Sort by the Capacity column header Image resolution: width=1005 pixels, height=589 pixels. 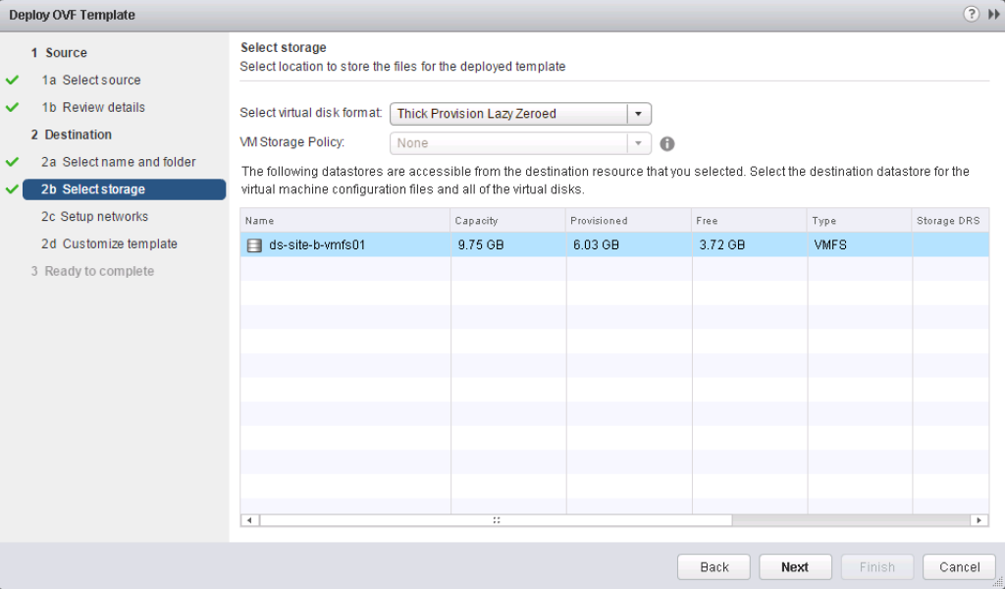(508, 221)
